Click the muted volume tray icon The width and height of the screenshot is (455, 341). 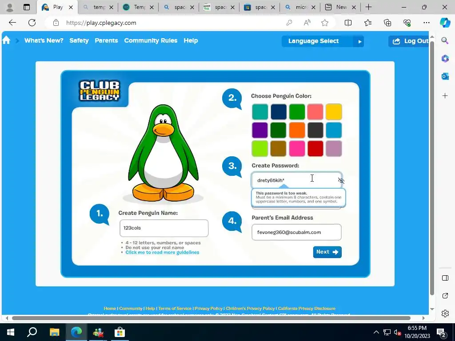tap(397, 332)
